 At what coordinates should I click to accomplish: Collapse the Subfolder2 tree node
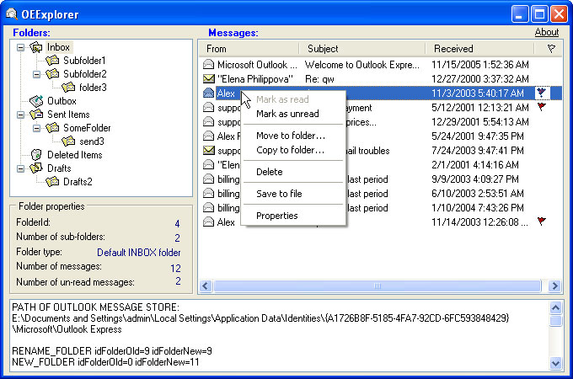(36, 74)
